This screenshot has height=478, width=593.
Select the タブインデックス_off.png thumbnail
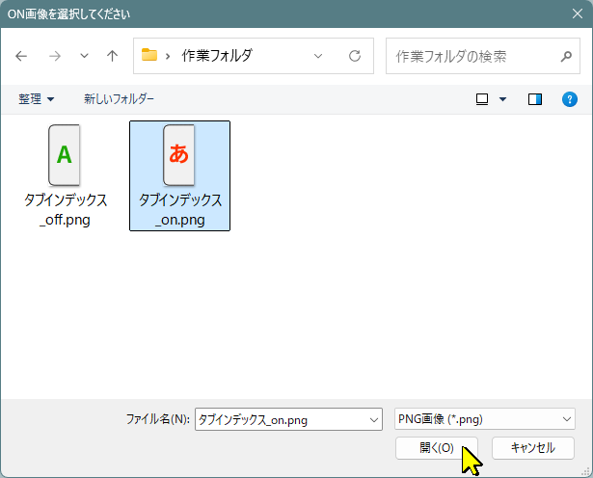tap(65, 155)
